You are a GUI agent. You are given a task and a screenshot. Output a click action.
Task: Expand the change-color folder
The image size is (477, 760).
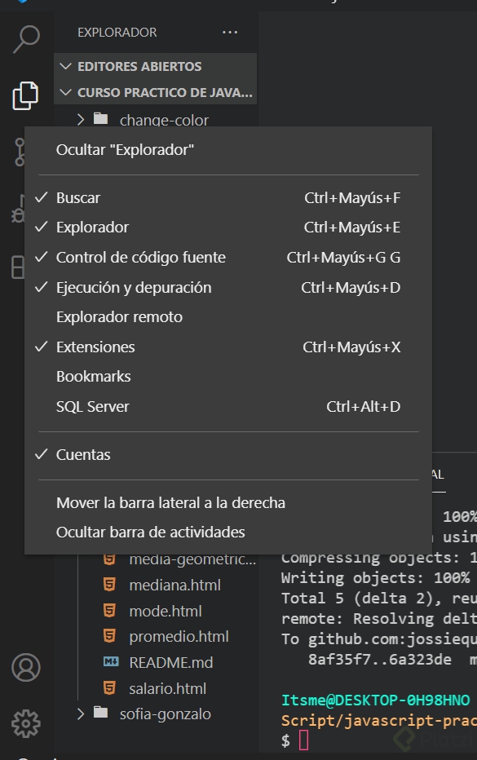click(x=80, y=120)
